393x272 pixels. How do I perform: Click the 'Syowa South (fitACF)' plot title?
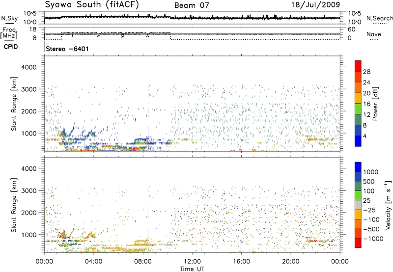(x=91, y=5)
